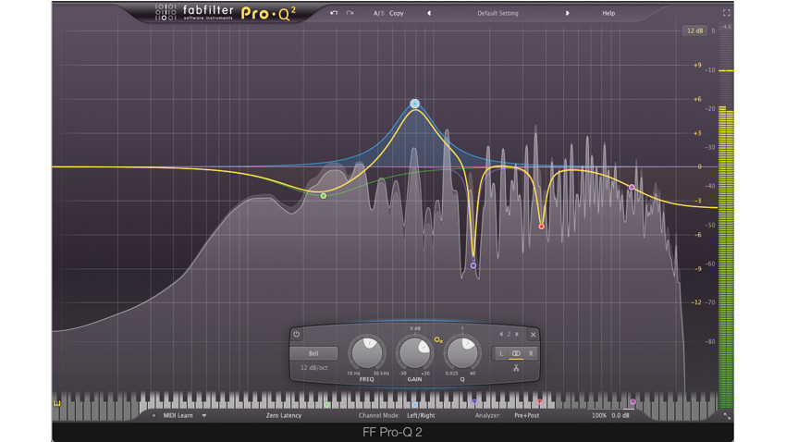Set band to Left channel only

(x=501, y=354)
